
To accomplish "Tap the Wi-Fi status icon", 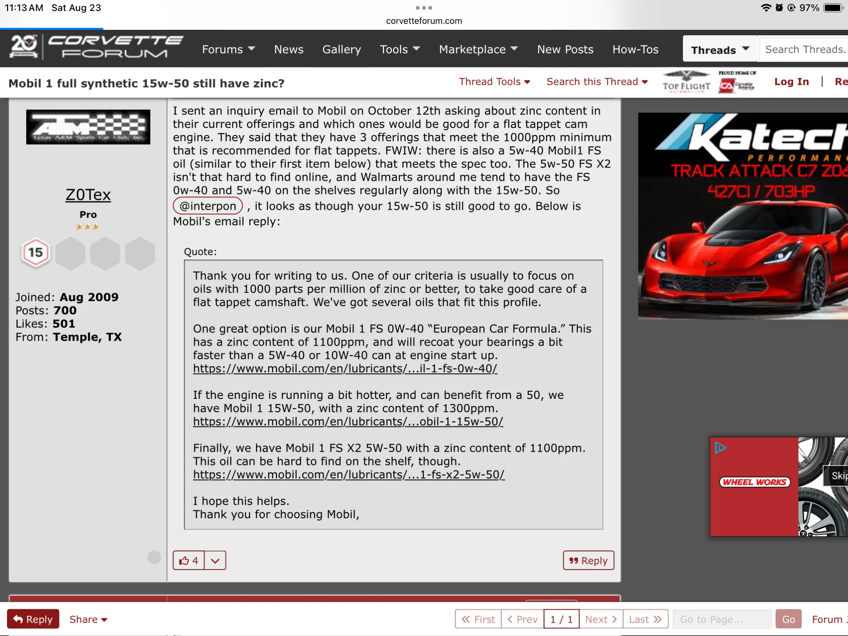I will (x=766, y=8).
